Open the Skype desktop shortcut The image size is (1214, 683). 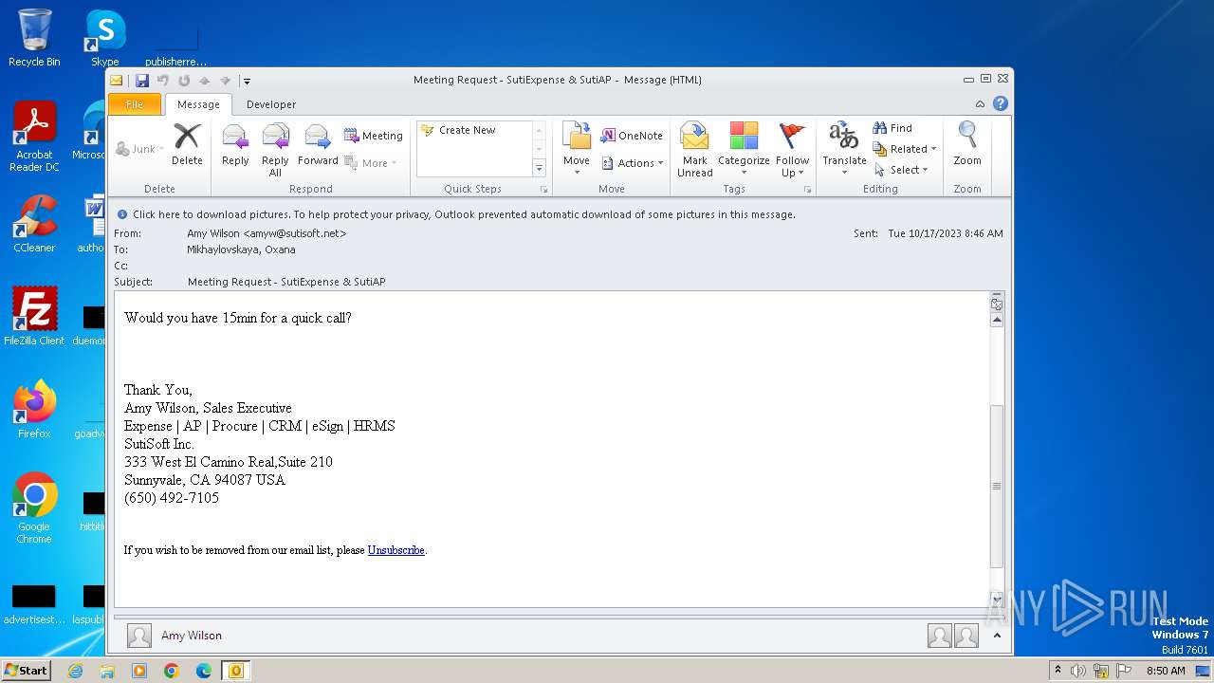[104, 38]
